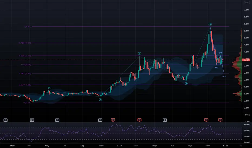Select the (A) corrective wave label
Image resolution: width=252 pixels, height=148 pixels.
pos(217,68)
